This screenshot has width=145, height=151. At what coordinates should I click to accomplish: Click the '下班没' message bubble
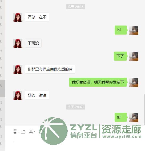pos(33,43)
